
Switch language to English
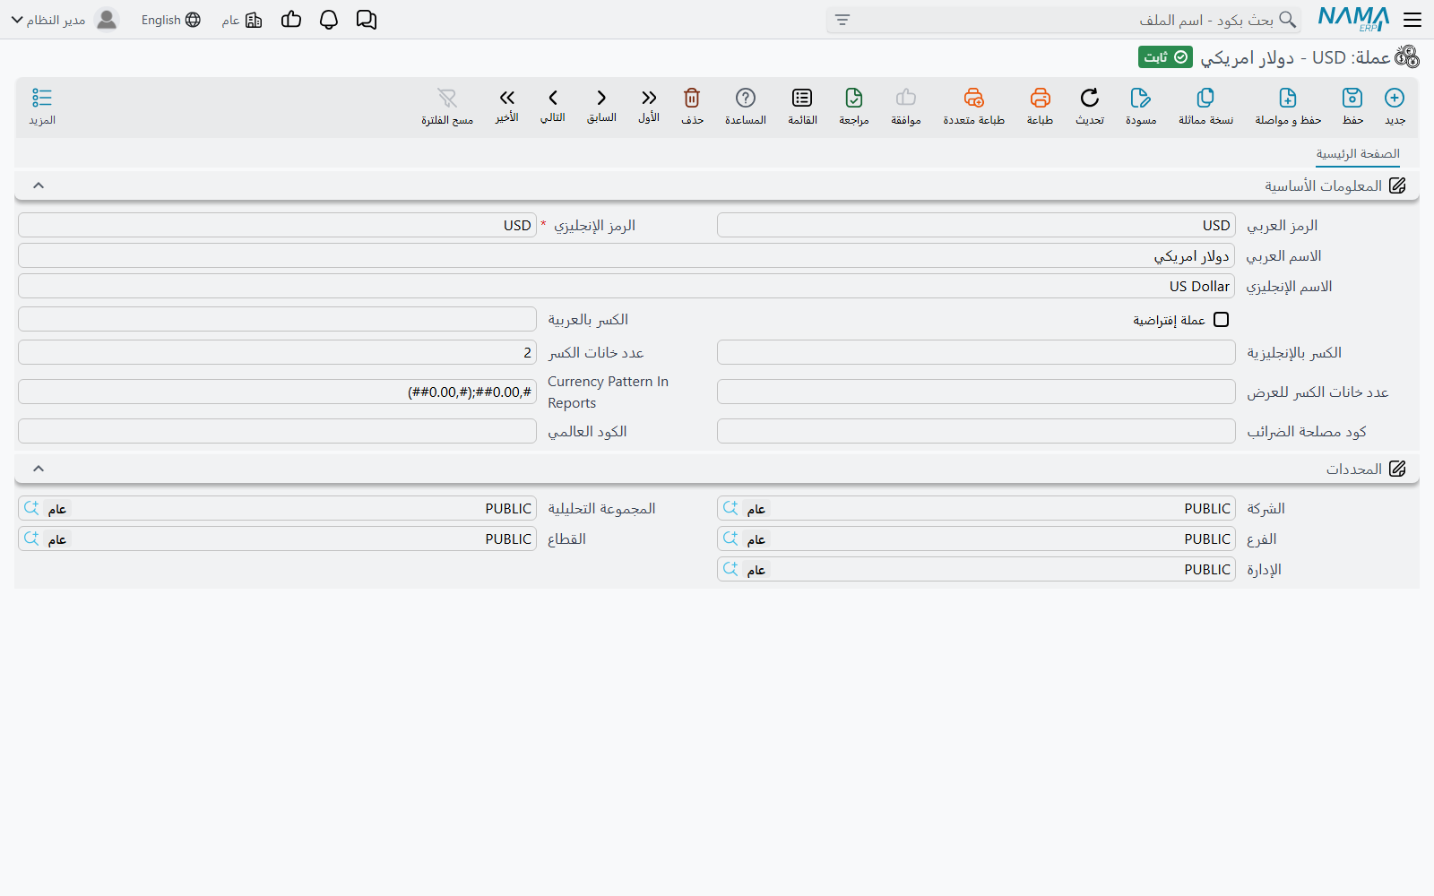coord(170,20)
